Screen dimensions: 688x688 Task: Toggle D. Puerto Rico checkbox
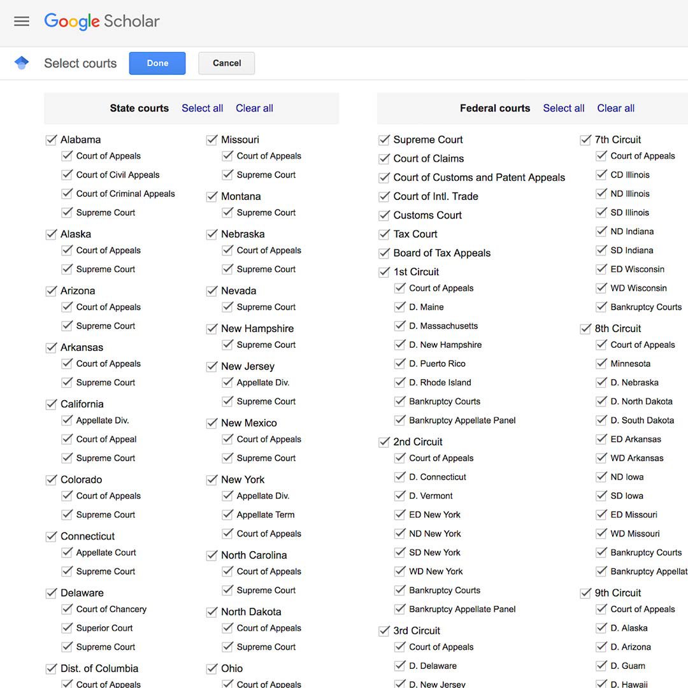point(400,363)
